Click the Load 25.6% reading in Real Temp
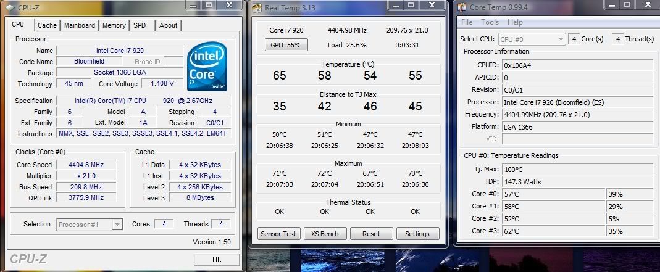The height and width of the screenshot is (272, 660). 347,45
